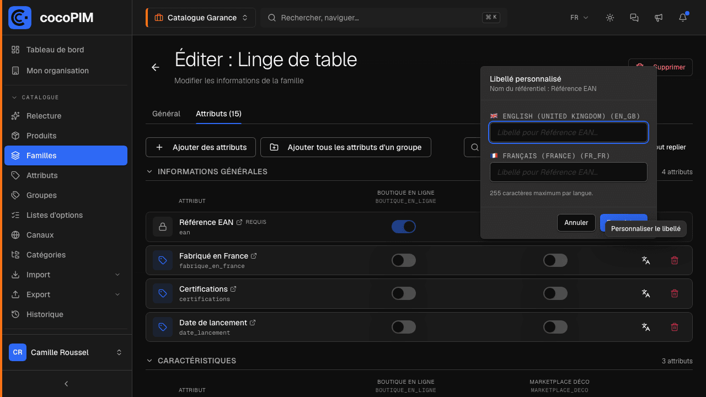
Task: Collapse the sidebar with the chevron
Action: point(66,384)
